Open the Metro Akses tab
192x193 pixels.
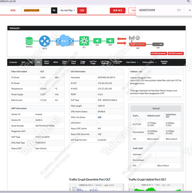(47, 62)
